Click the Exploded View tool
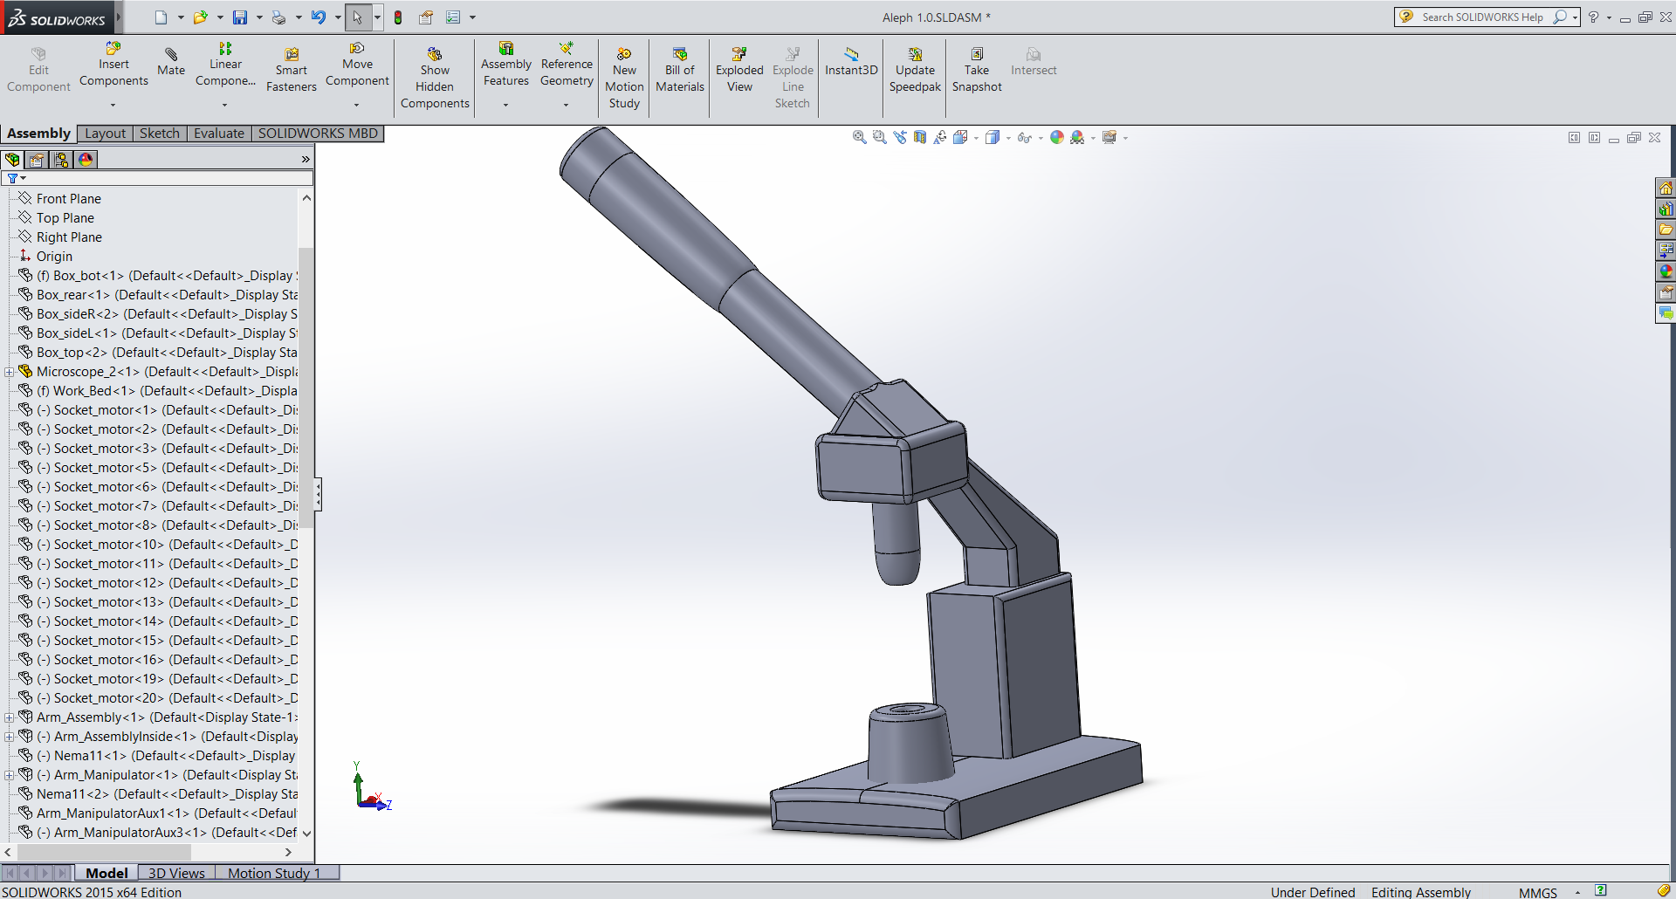Viewport: 1676px width, 899px height. click(739, 70)
